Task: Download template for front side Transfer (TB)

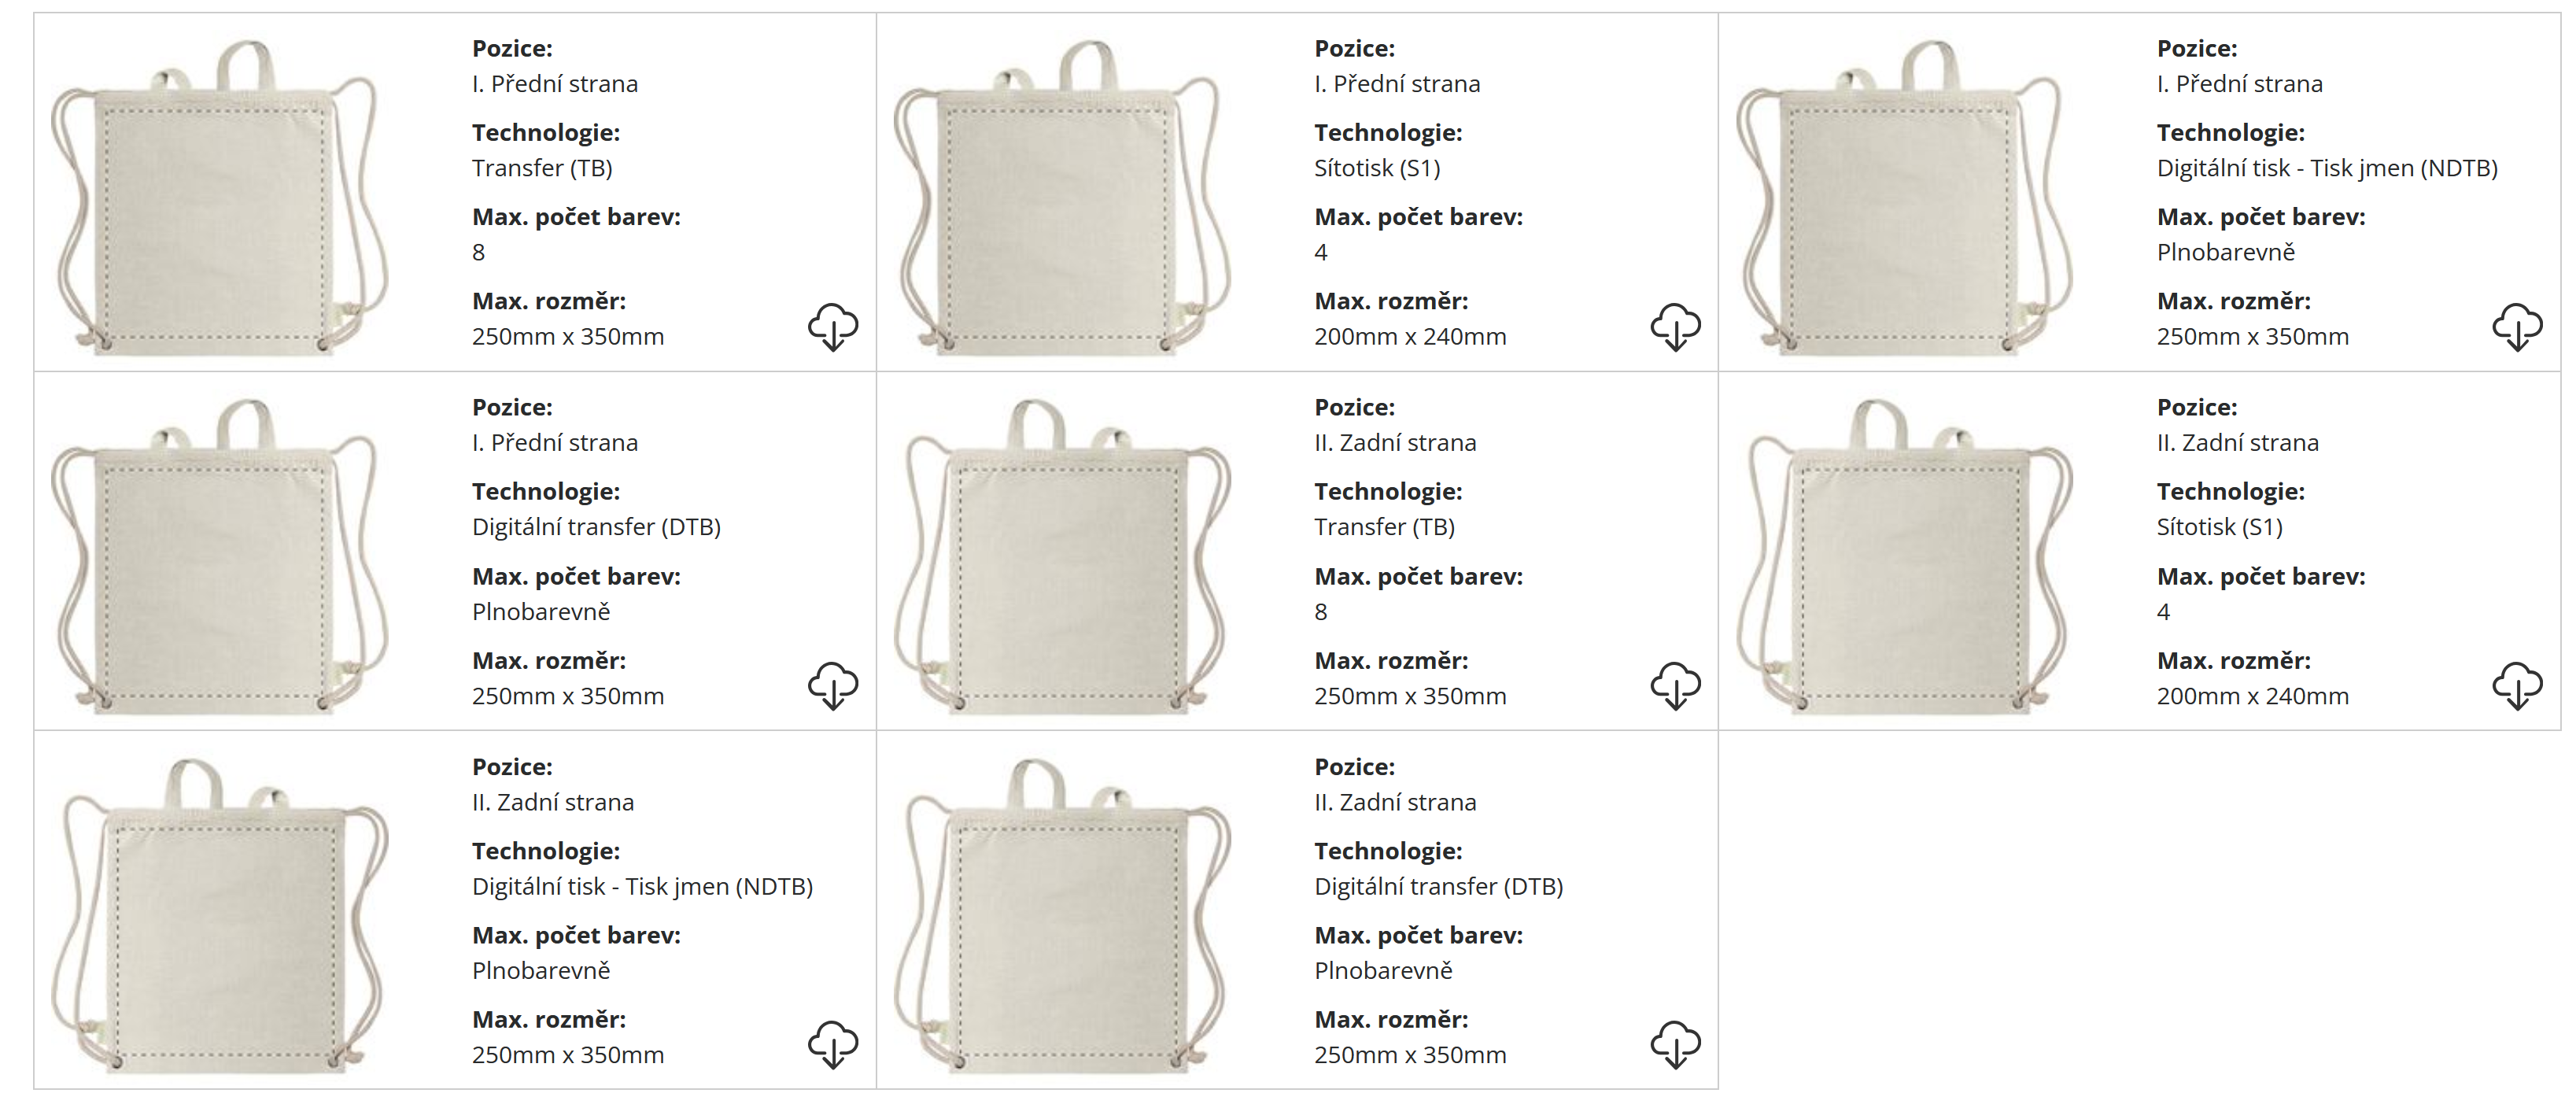Action: tap(832, 327)
